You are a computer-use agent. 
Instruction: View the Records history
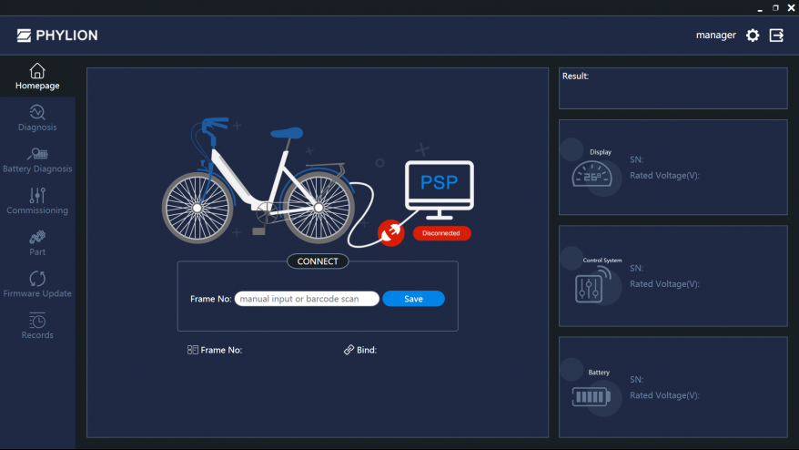(x=37, y=326)
